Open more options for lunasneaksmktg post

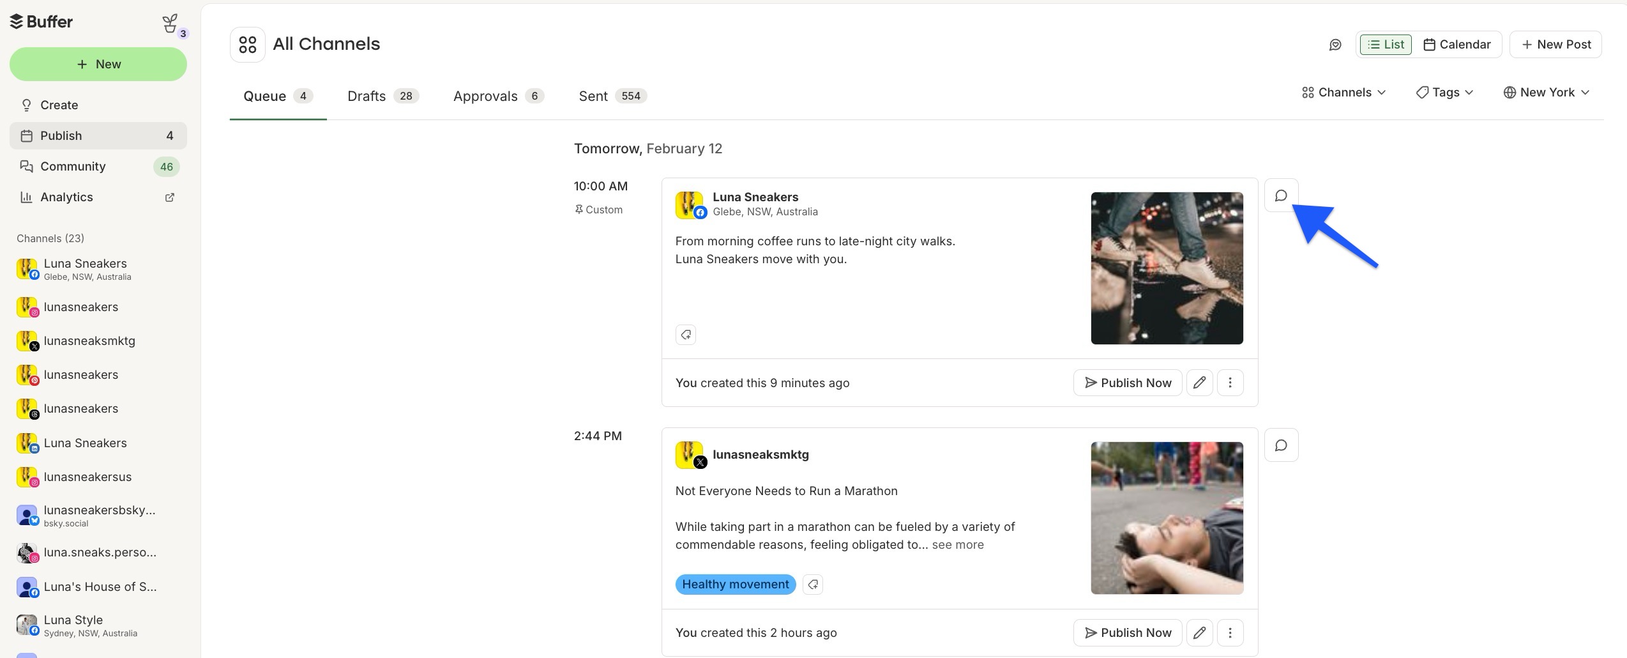tap(1230, 632)
